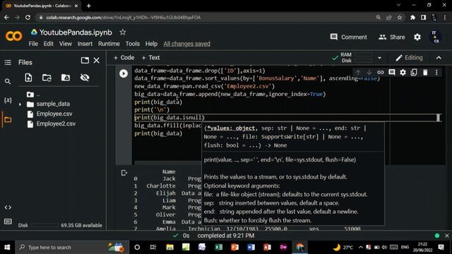Open the account profile avatar
The image size is (452, 254).
pyautogui.click(x=435, y=37)
